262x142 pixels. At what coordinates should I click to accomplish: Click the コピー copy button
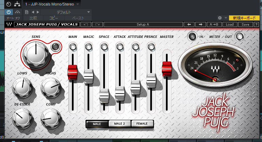[x=54, y=18]
